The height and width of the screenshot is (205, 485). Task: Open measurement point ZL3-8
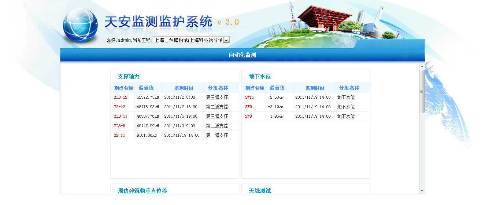coord(120,126)
